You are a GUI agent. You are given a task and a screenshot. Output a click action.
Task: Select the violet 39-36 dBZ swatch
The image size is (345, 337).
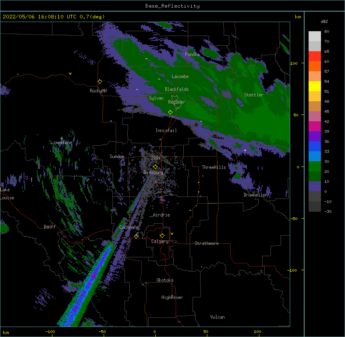(x=315, y=136)
